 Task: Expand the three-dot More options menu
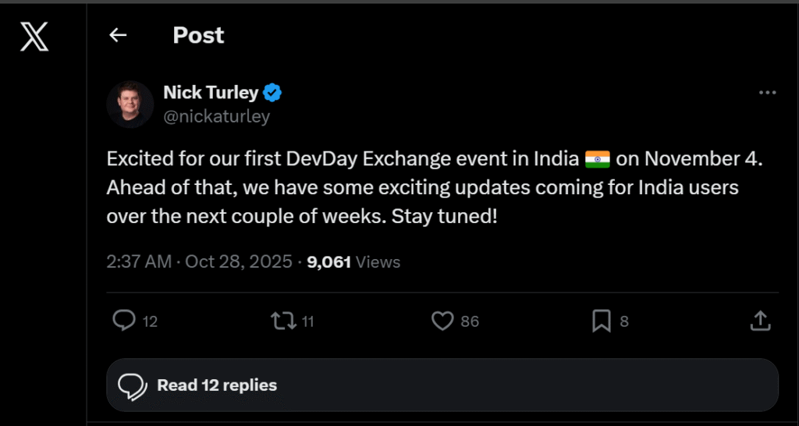[x=767, y=93]
